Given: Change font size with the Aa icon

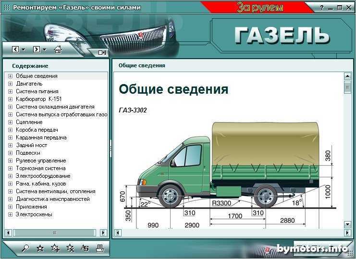Looking at the screenshot, I should 85,248.
